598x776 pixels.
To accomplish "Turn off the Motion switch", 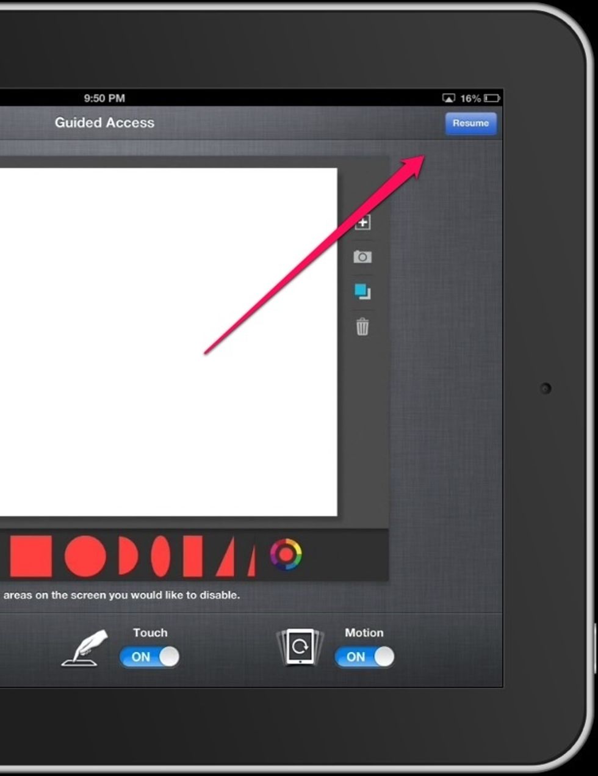I will (364, 656).
